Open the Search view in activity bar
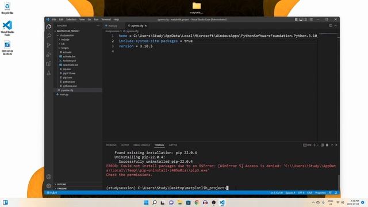 (48, 36)
